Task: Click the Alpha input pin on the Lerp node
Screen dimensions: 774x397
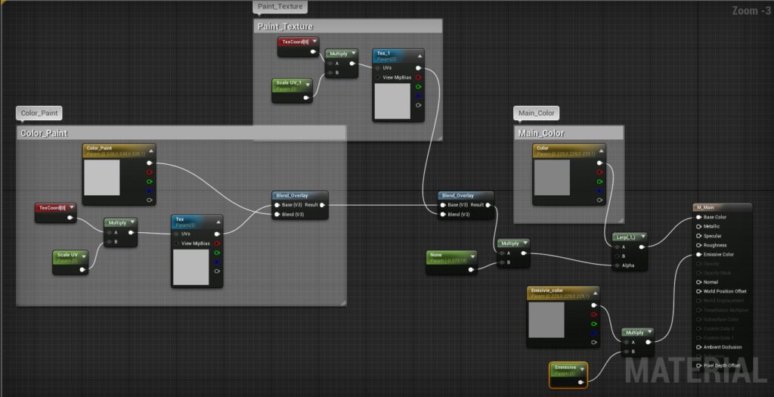Action: (617, 265)
